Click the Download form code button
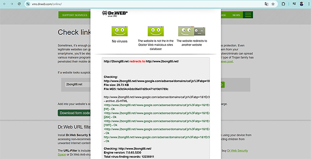 click(74, 113)
